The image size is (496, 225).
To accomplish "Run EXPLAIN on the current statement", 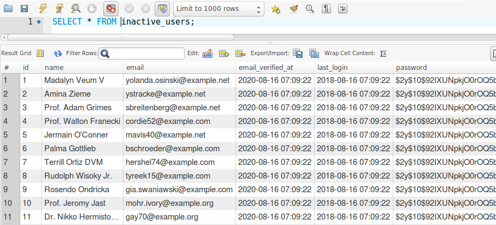I will pyautogui.click(x=75, y=9).
